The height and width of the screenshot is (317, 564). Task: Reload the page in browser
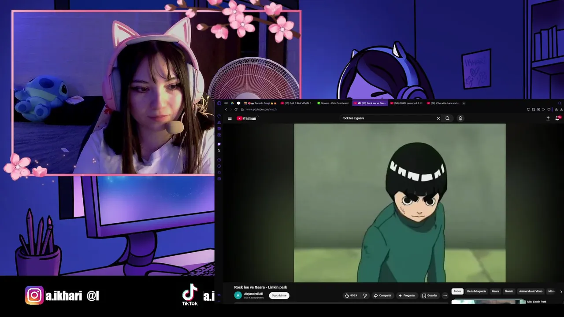coord(236,109)
